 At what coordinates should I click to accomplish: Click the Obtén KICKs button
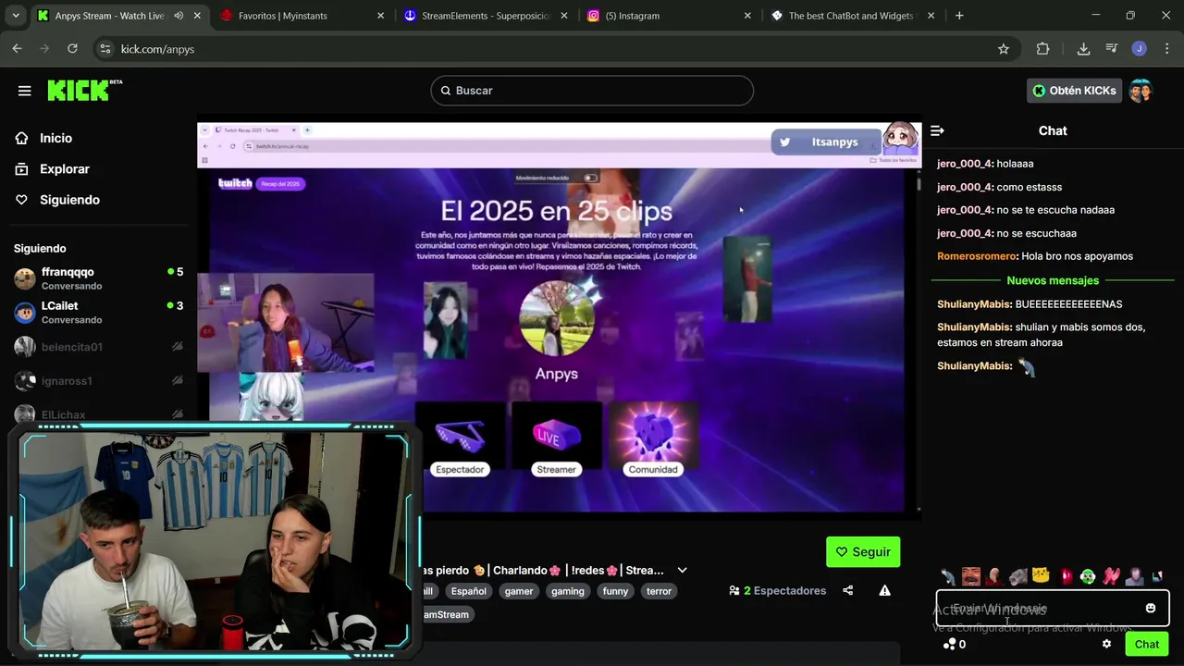(1074, 91)
